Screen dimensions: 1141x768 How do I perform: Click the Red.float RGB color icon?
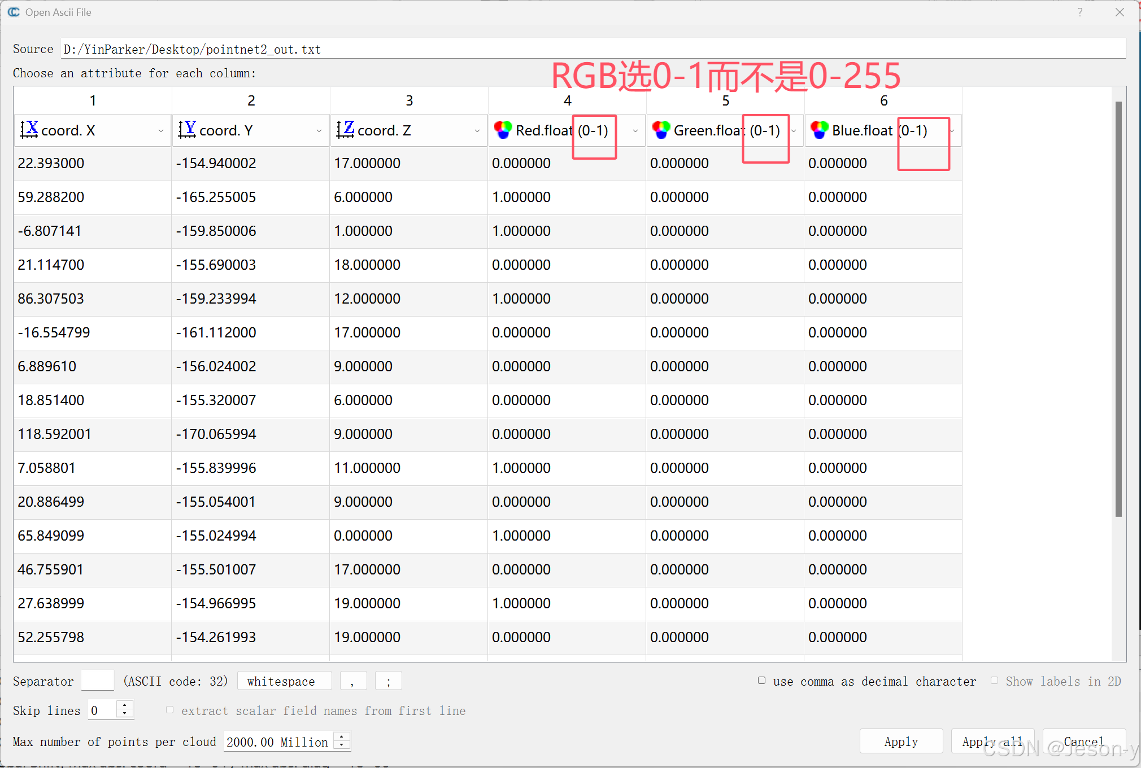click(503, 130)
